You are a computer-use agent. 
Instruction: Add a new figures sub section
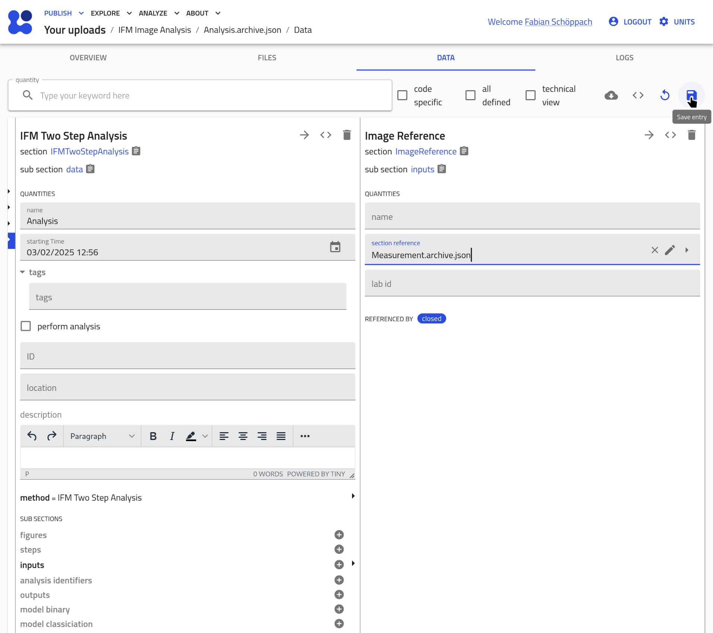coord(339,535)
